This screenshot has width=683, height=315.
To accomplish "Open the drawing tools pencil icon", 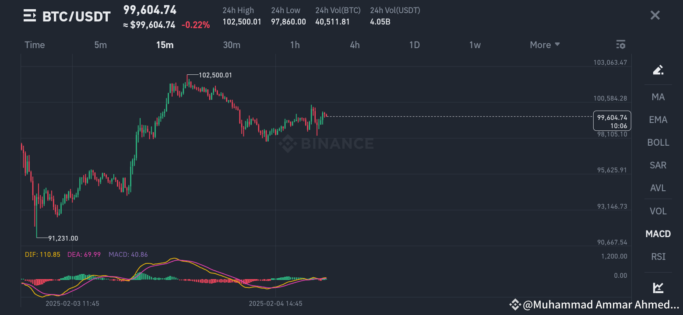I will click(x=658, y=70).
